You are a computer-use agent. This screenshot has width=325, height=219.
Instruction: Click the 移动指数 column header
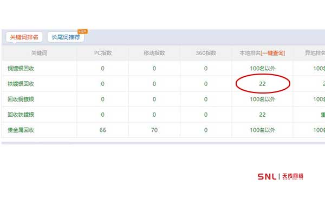154,53
